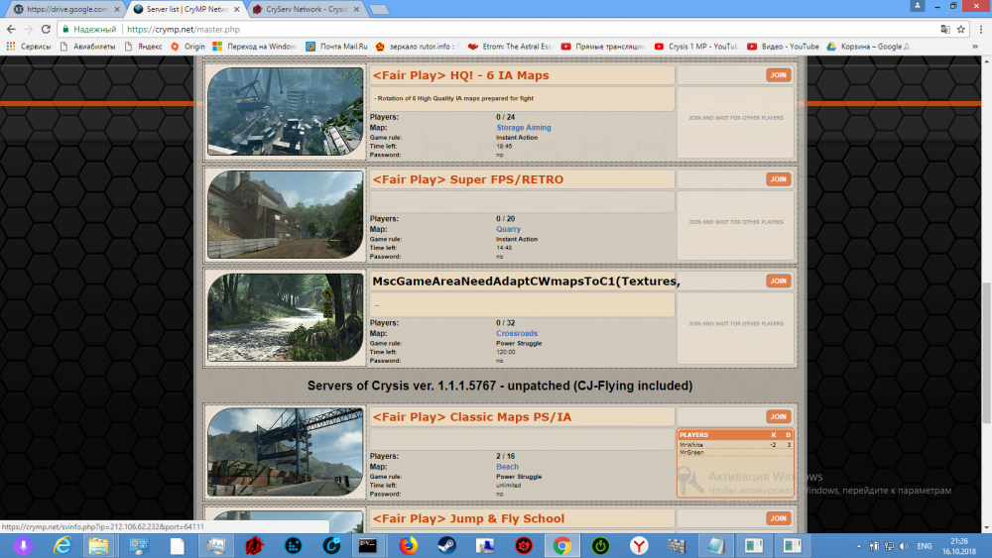
Task: Click the browser reload button
Action: [46, 29]
